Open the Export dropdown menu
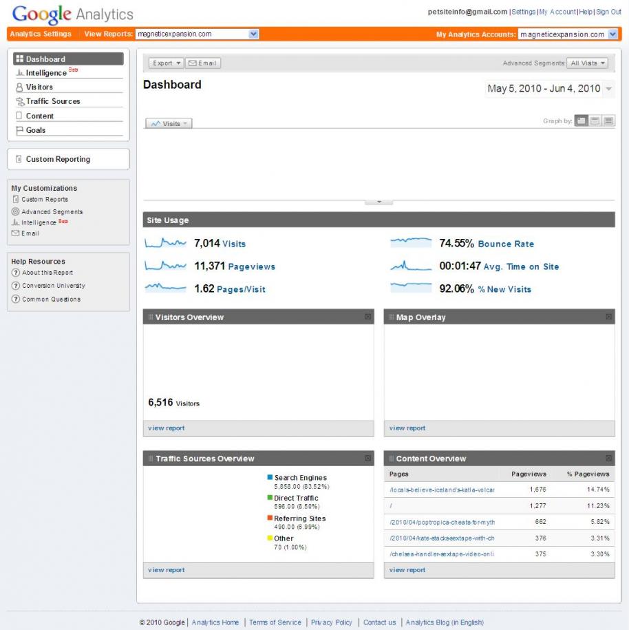This screenshot has width=629, height=630. 166,63
